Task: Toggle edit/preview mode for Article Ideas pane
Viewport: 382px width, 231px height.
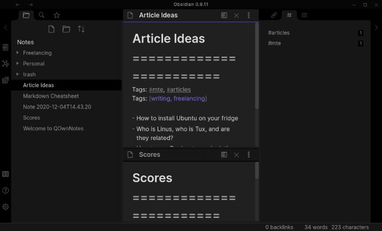Action: click(224, 15)
